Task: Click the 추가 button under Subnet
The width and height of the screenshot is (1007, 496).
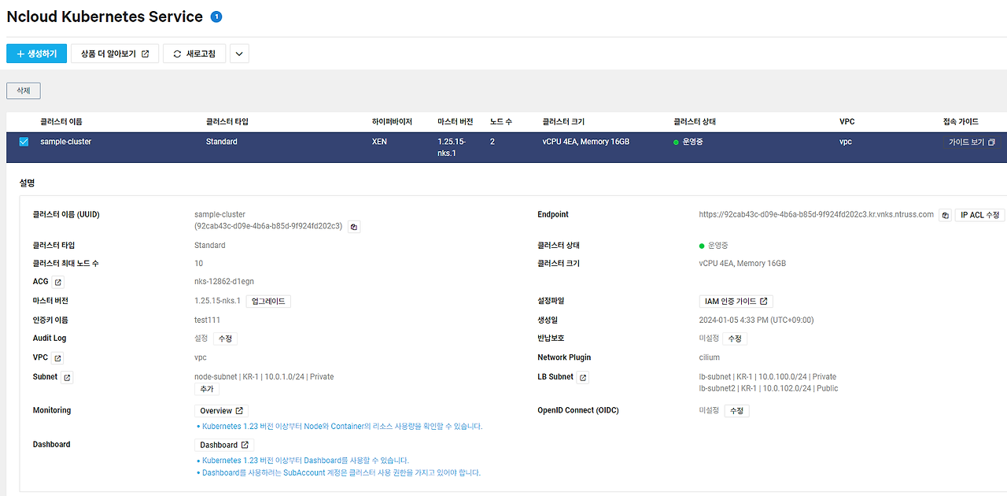Action: (206, 389)
